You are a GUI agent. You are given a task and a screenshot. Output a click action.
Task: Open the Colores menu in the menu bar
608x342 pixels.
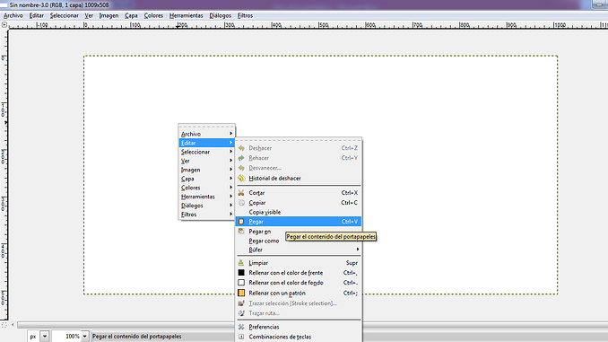[x=153, y=15]
